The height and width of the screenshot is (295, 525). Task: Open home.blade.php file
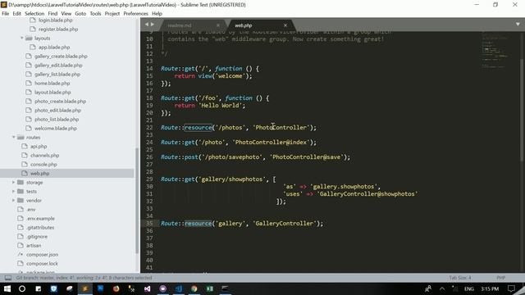(x=52, y=84)
